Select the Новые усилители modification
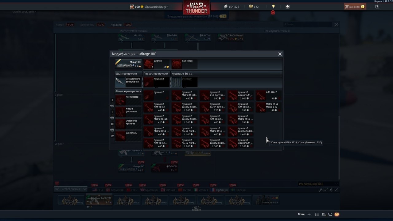393x221 pixels. (x=128, y=112)
